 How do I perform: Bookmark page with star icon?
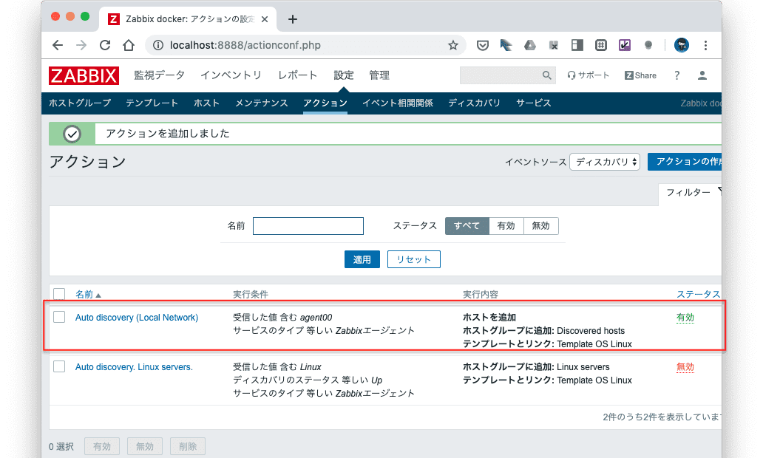[453, 45]
